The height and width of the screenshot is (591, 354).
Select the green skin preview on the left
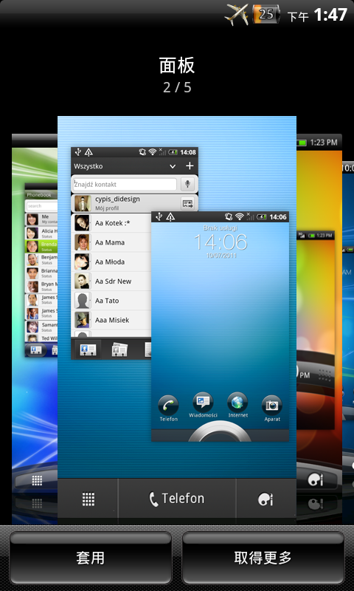click(35, 328)
